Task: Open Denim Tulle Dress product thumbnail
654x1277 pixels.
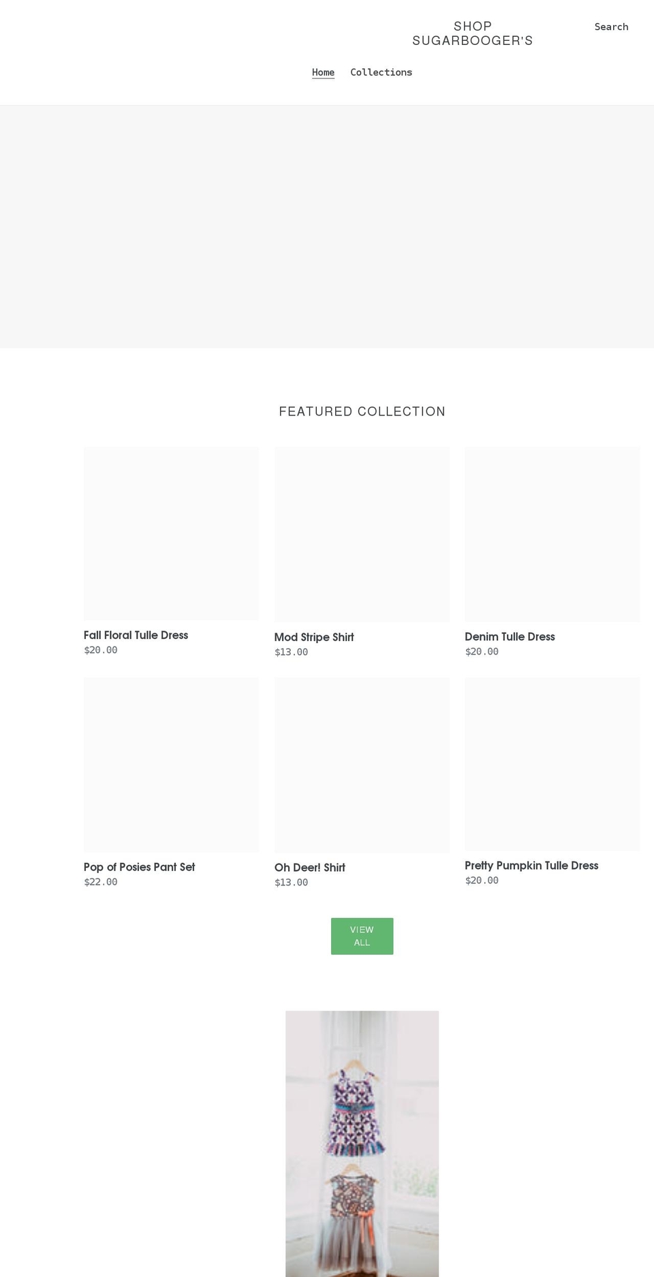Action: (x=552, y=534)
